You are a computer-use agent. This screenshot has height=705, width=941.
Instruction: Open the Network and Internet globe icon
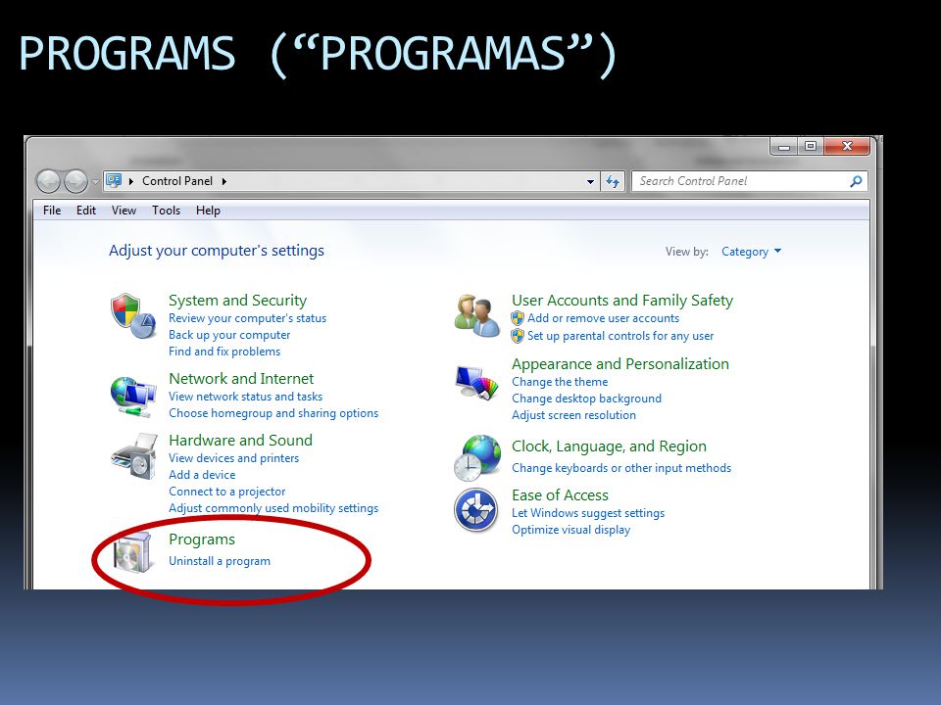coord(133,396)
